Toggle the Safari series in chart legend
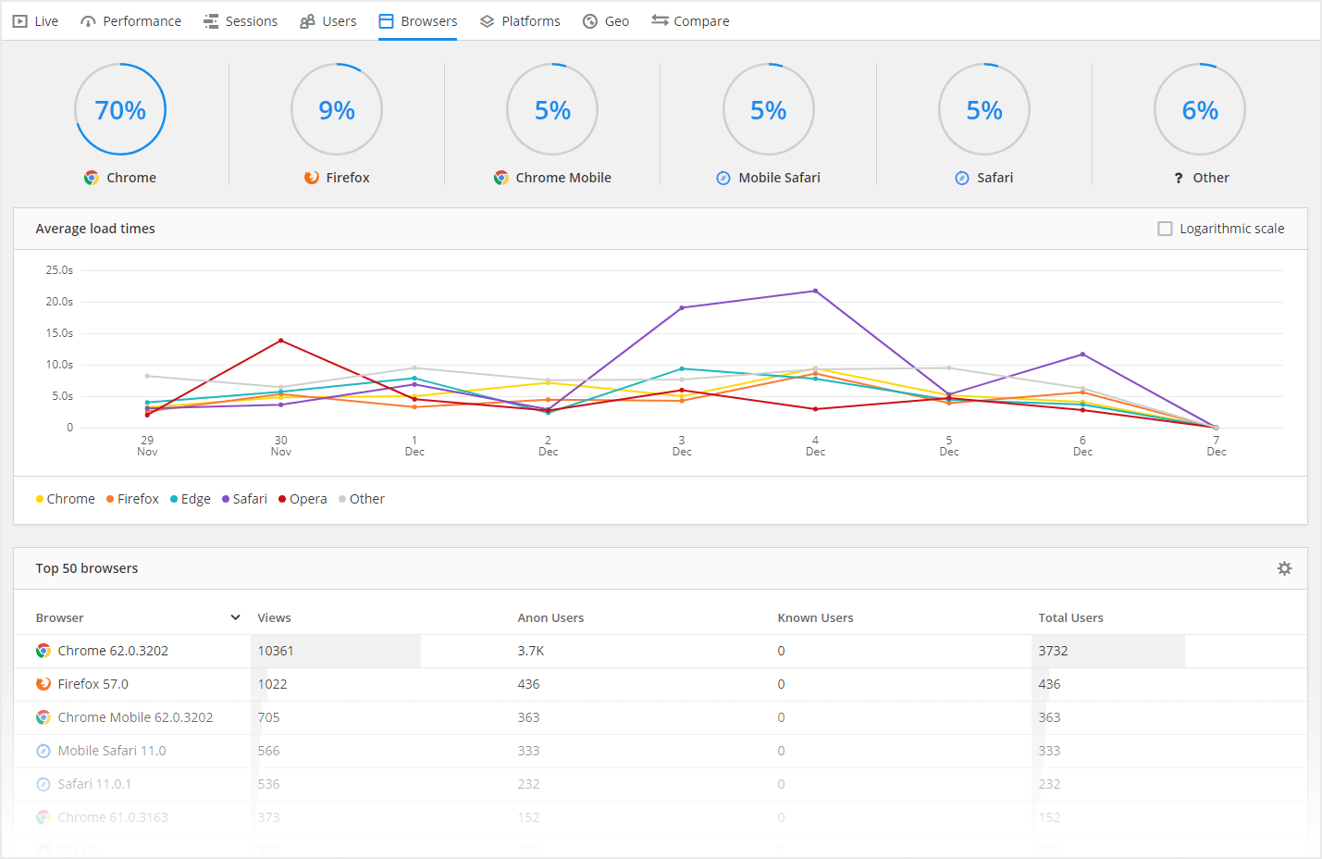Image resolution: width=1322 pixels, height=859 pixels. pyautogui.click(x=244, y=499)
